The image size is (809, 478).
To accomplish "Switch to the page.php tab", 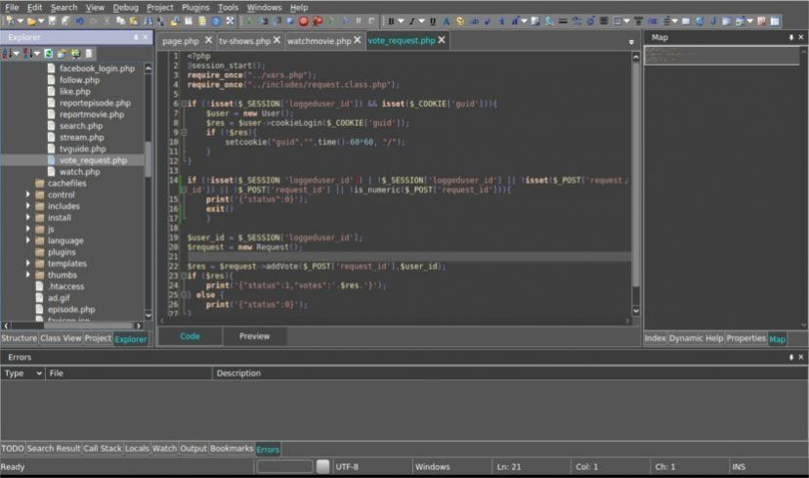I will (x=180, y=41).
